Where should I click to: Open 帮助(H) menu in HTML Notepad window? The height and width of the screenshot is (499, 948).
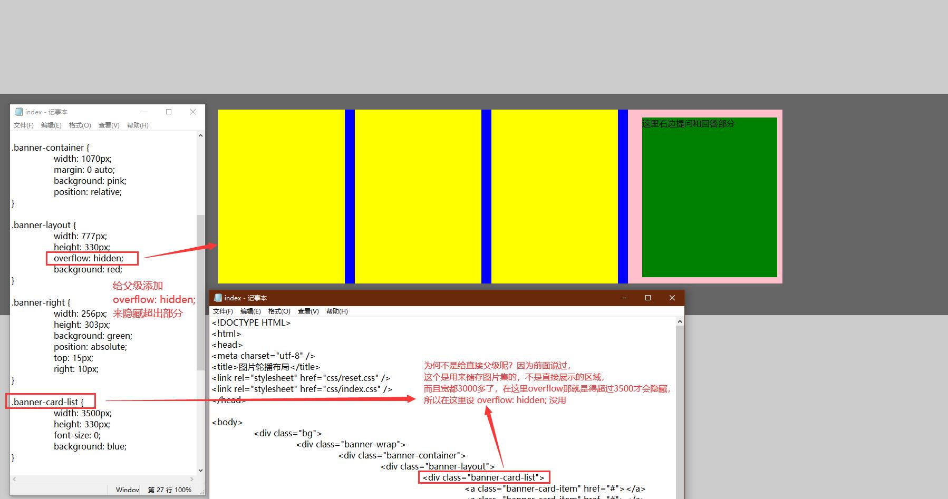[337, 311]
